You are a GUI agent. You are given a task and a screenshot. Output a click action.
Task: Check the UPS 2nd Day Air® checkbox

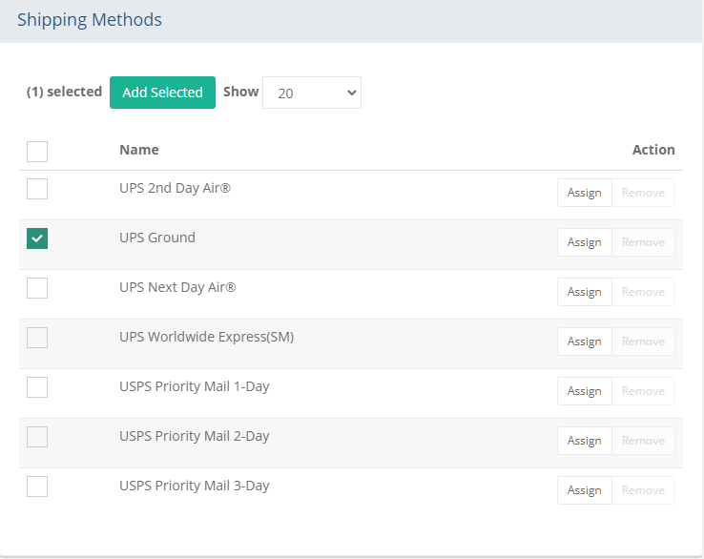tap(37, 189)
